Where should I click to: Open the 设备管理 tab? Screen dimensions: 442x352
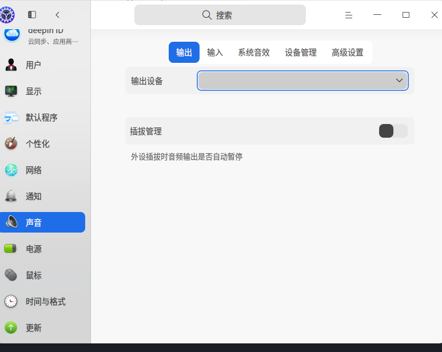pos(301,53)
